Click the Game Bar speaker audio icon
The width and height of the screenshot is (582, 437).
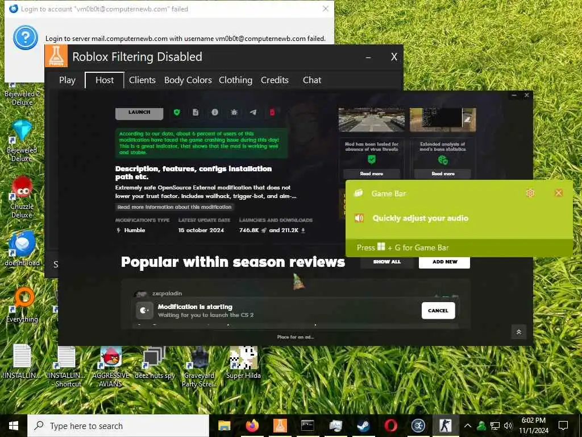359,218
